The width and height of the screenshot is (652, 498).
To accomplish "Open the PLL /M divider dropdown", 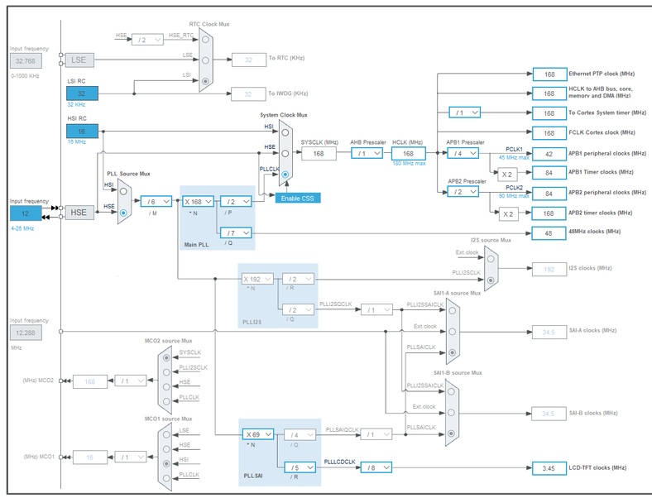I will 156,202.
